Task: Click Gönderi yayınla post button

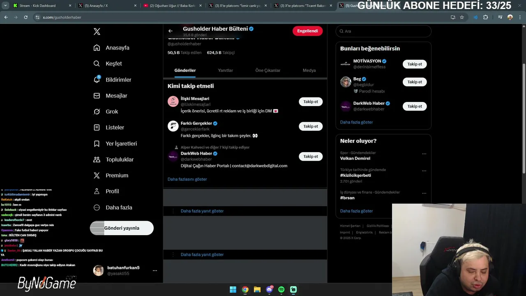Action: pos(122,228)
